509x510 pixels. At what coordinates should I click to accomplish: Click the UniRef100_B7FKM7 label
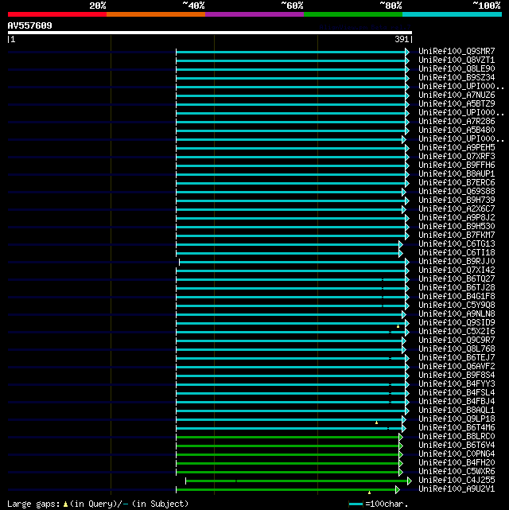[457, 236]
